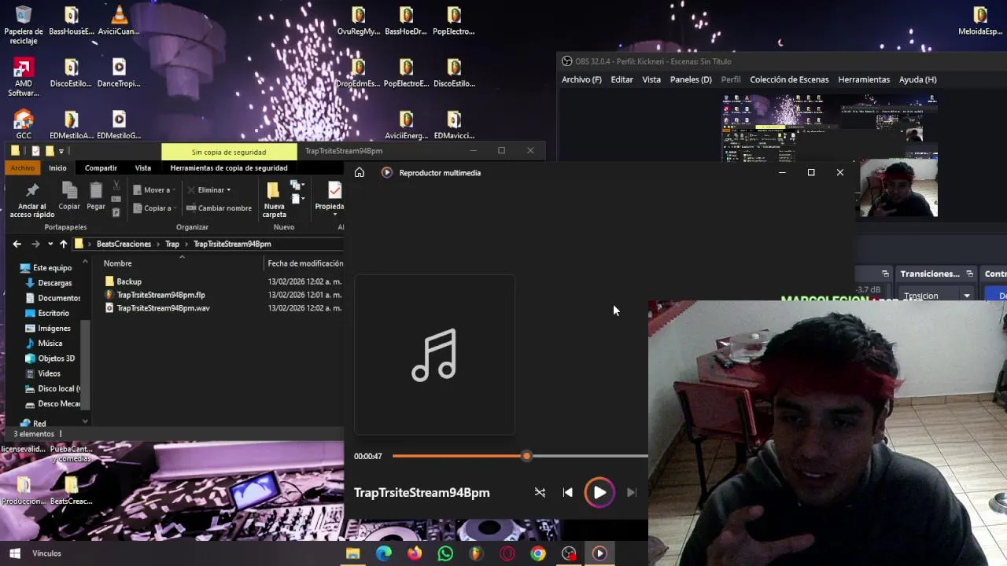Toggle shuffle in the media player
Viewport: 1007px width, 566px height.
540,493
